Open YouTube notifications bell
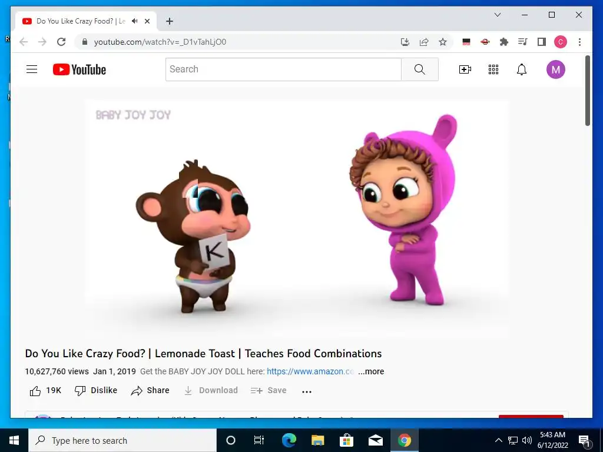This screenshot has height=452, width=603. coord(522,69)
